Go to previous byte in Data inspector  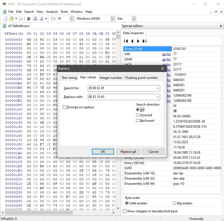click(132, 41)
